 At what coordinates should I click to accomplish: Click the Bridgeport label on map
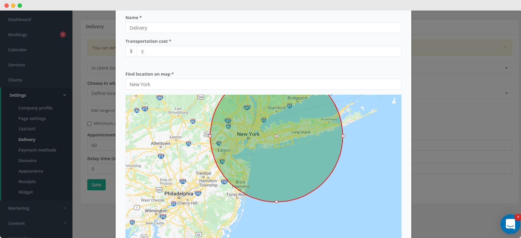tap(297, 98)
